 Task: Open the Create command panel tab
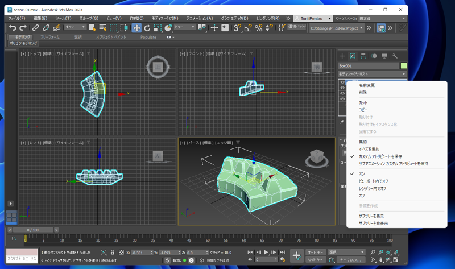(x=342, y=56)
